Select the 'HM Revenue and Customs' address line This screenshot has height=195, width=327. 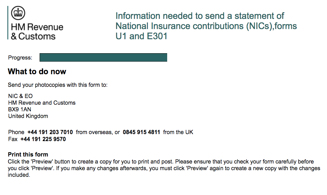(42, 103)
